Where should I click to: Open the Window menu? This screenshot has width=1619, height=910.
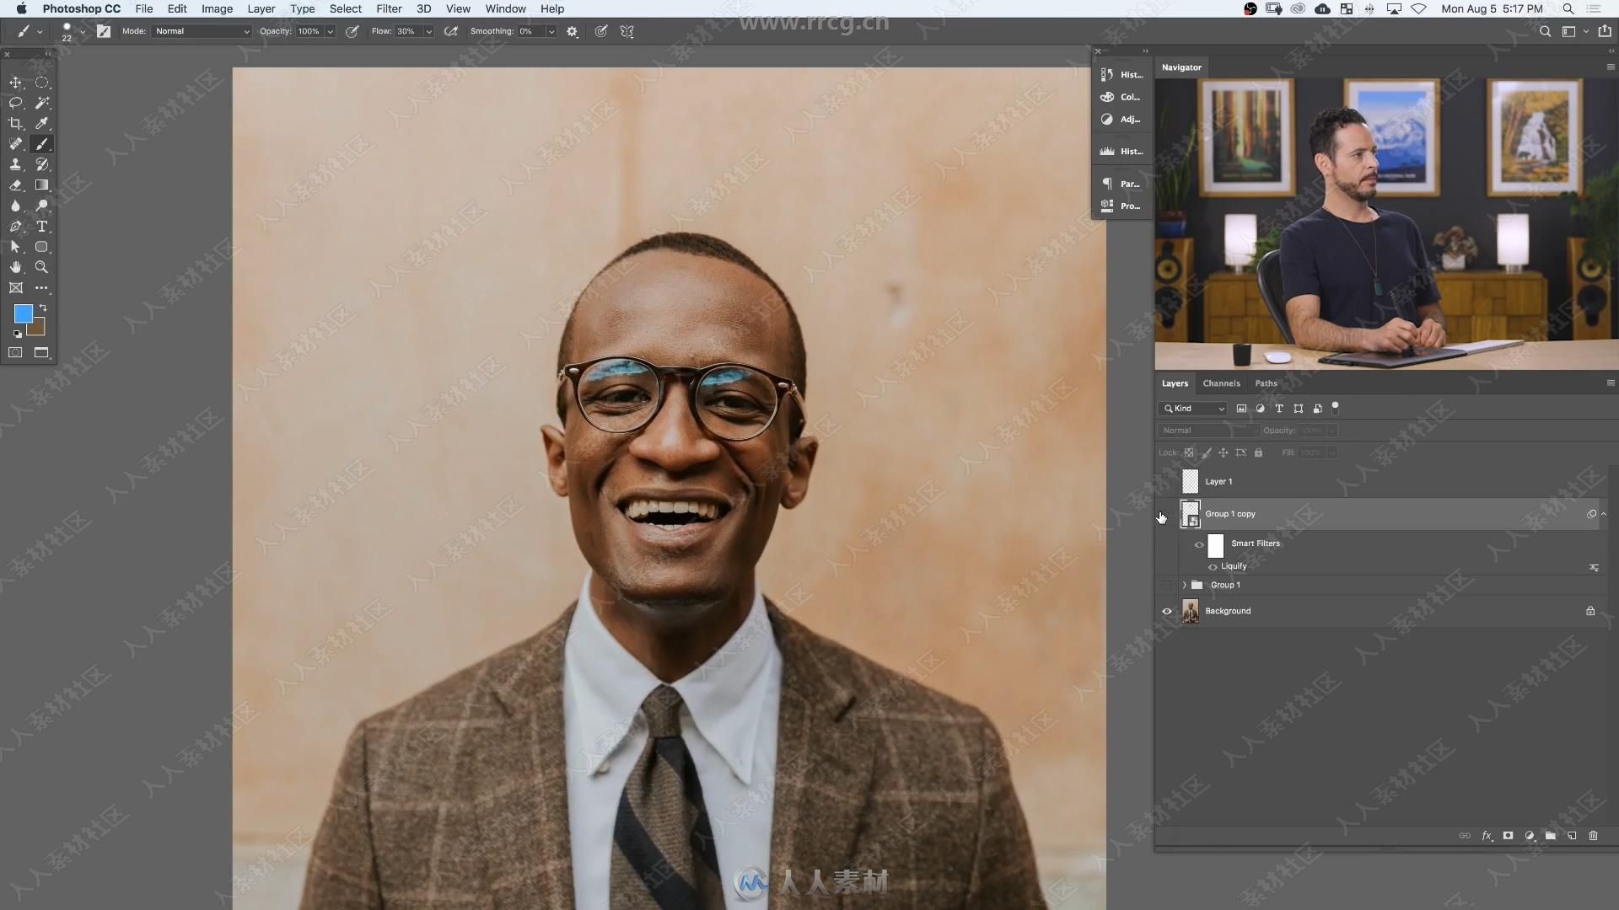(505, 8)
